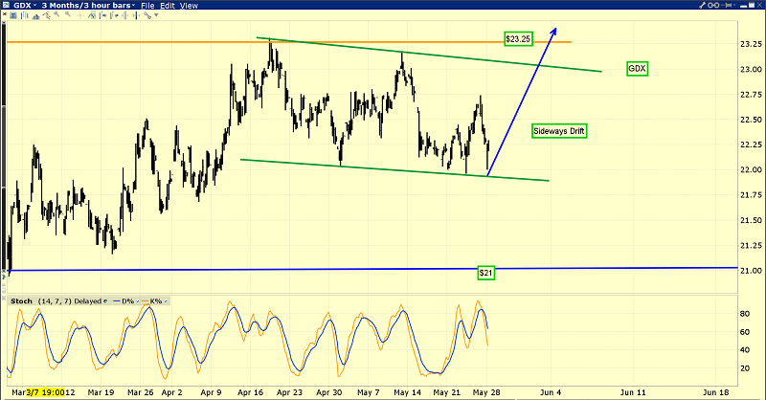Click the 80 level on stochastic axis
Viewport: 766px width, 400px height.
point(745,314)
